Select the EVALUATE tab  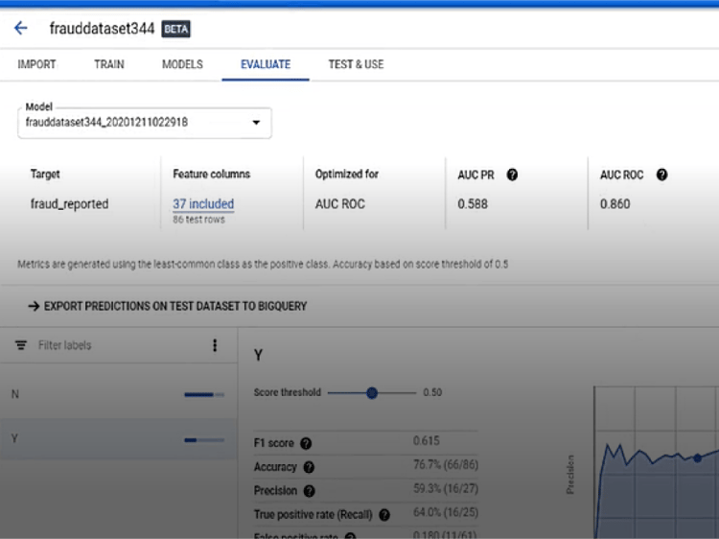click(266, 64)
